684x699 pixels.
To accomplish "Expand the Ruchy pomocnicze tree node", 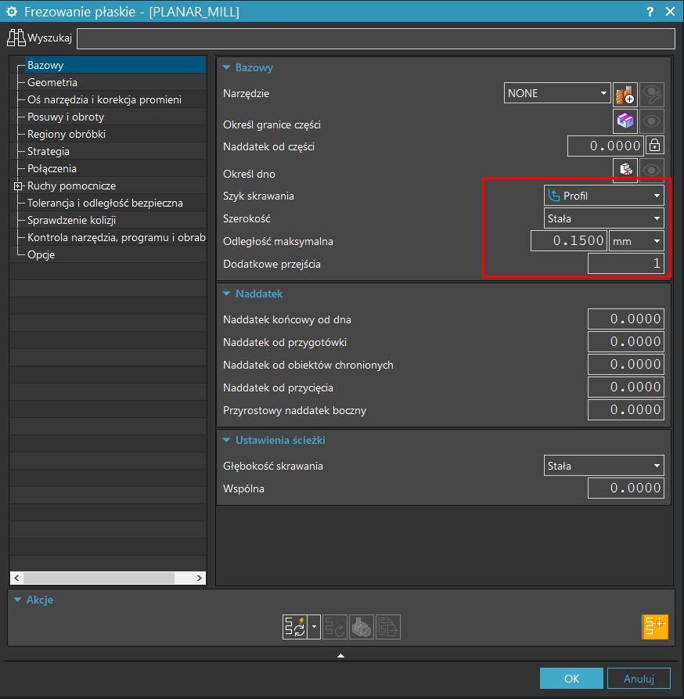I will [18, 186].
